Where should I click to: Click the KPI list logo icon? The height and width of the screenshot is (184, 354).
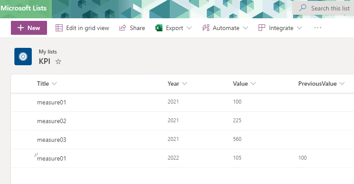pyautogui.click(x=23, y=57)
